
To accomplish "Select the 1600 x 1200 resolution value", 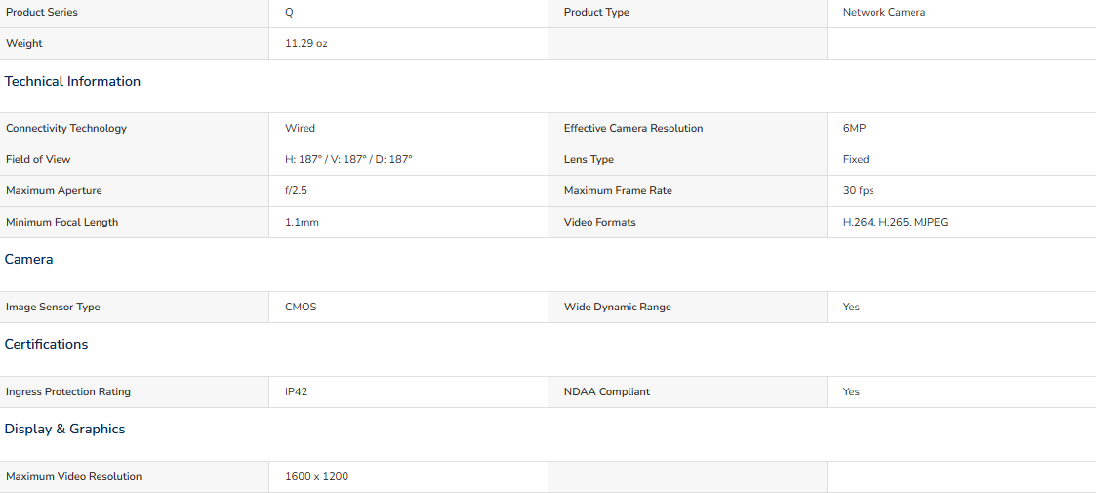I will point(316,477).
